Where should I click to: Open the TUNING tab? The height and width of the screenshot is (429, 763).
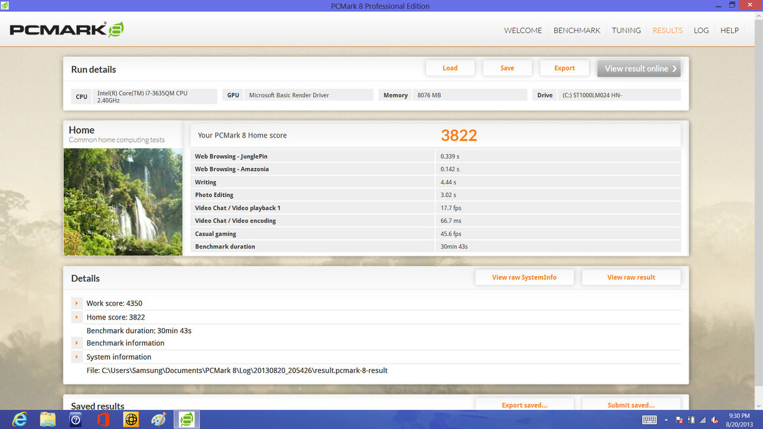pyautogui.click(x=626, y=30)
